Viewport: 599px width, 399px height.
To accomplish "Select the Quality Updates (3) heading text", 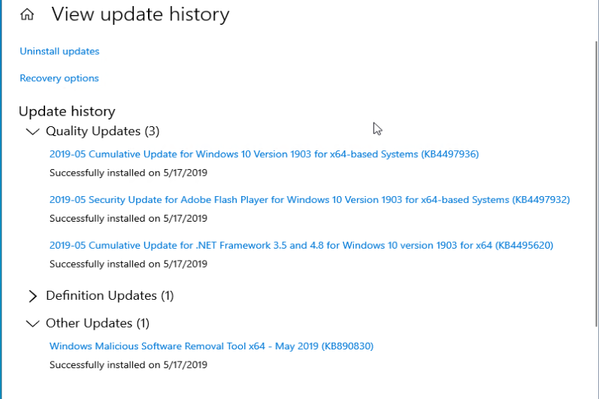I will click(103, 131).
